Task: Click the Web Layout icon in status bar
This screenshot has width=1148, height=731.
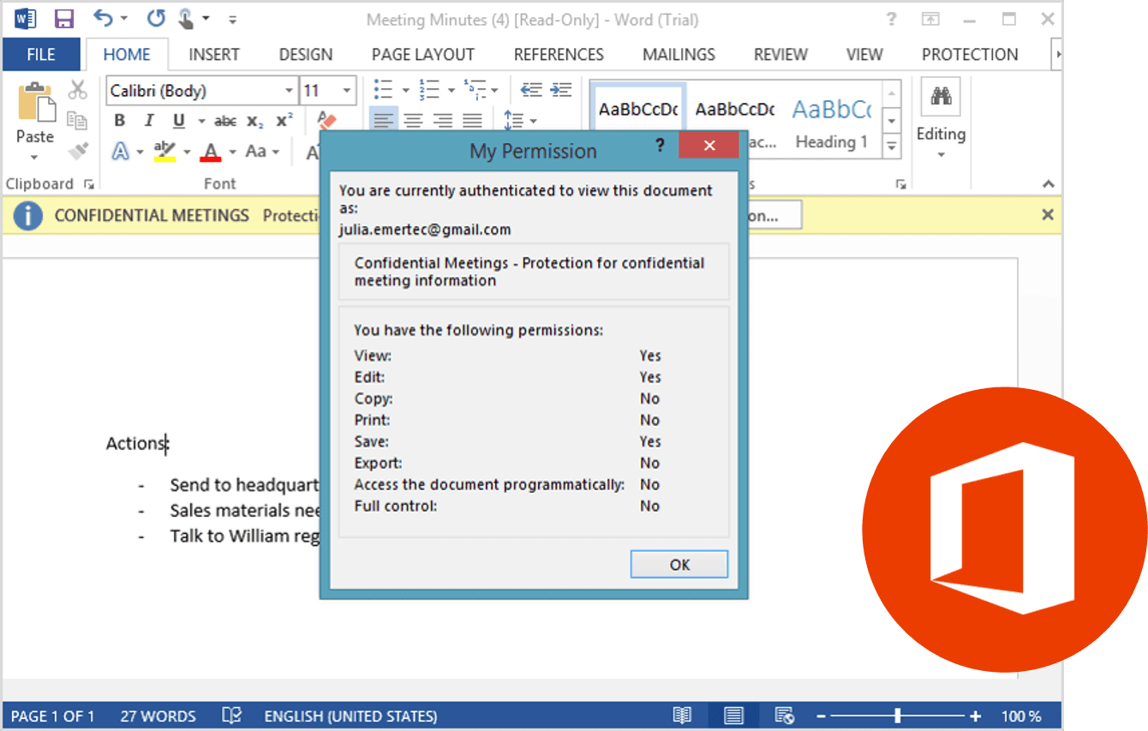Action: [785, 716]
